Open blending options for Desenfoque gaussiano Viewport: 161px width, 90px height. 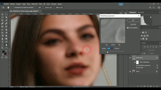[157, 65]
